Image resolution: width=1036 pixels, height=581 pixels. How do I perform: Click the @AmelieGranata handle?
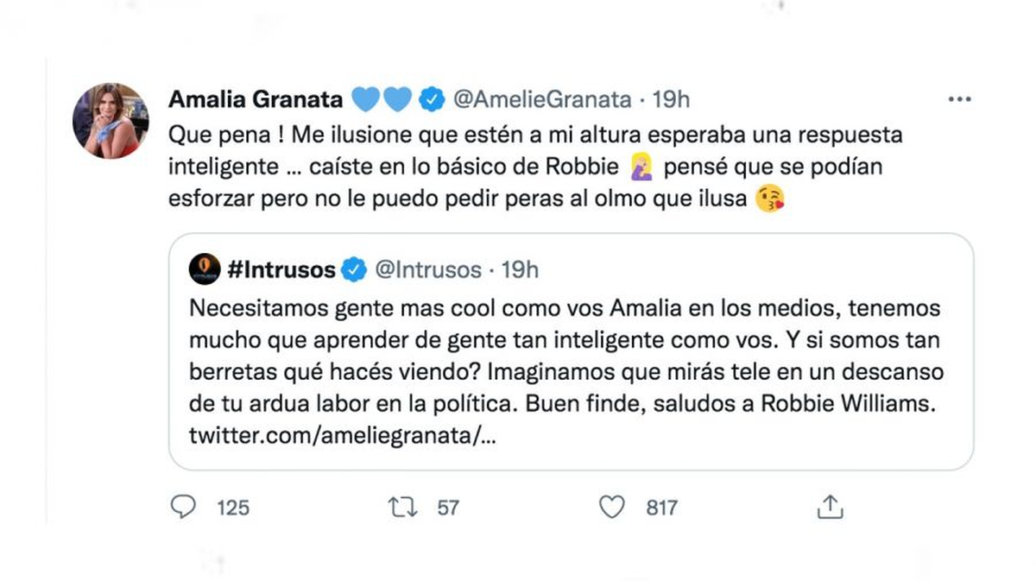click(x=542, y=99)
